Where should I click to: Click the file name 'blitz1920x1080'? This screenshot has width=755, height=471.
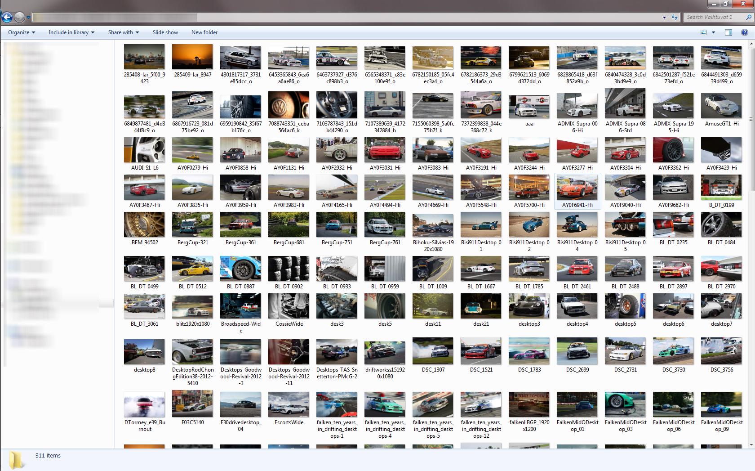click(x=192, y=324)
